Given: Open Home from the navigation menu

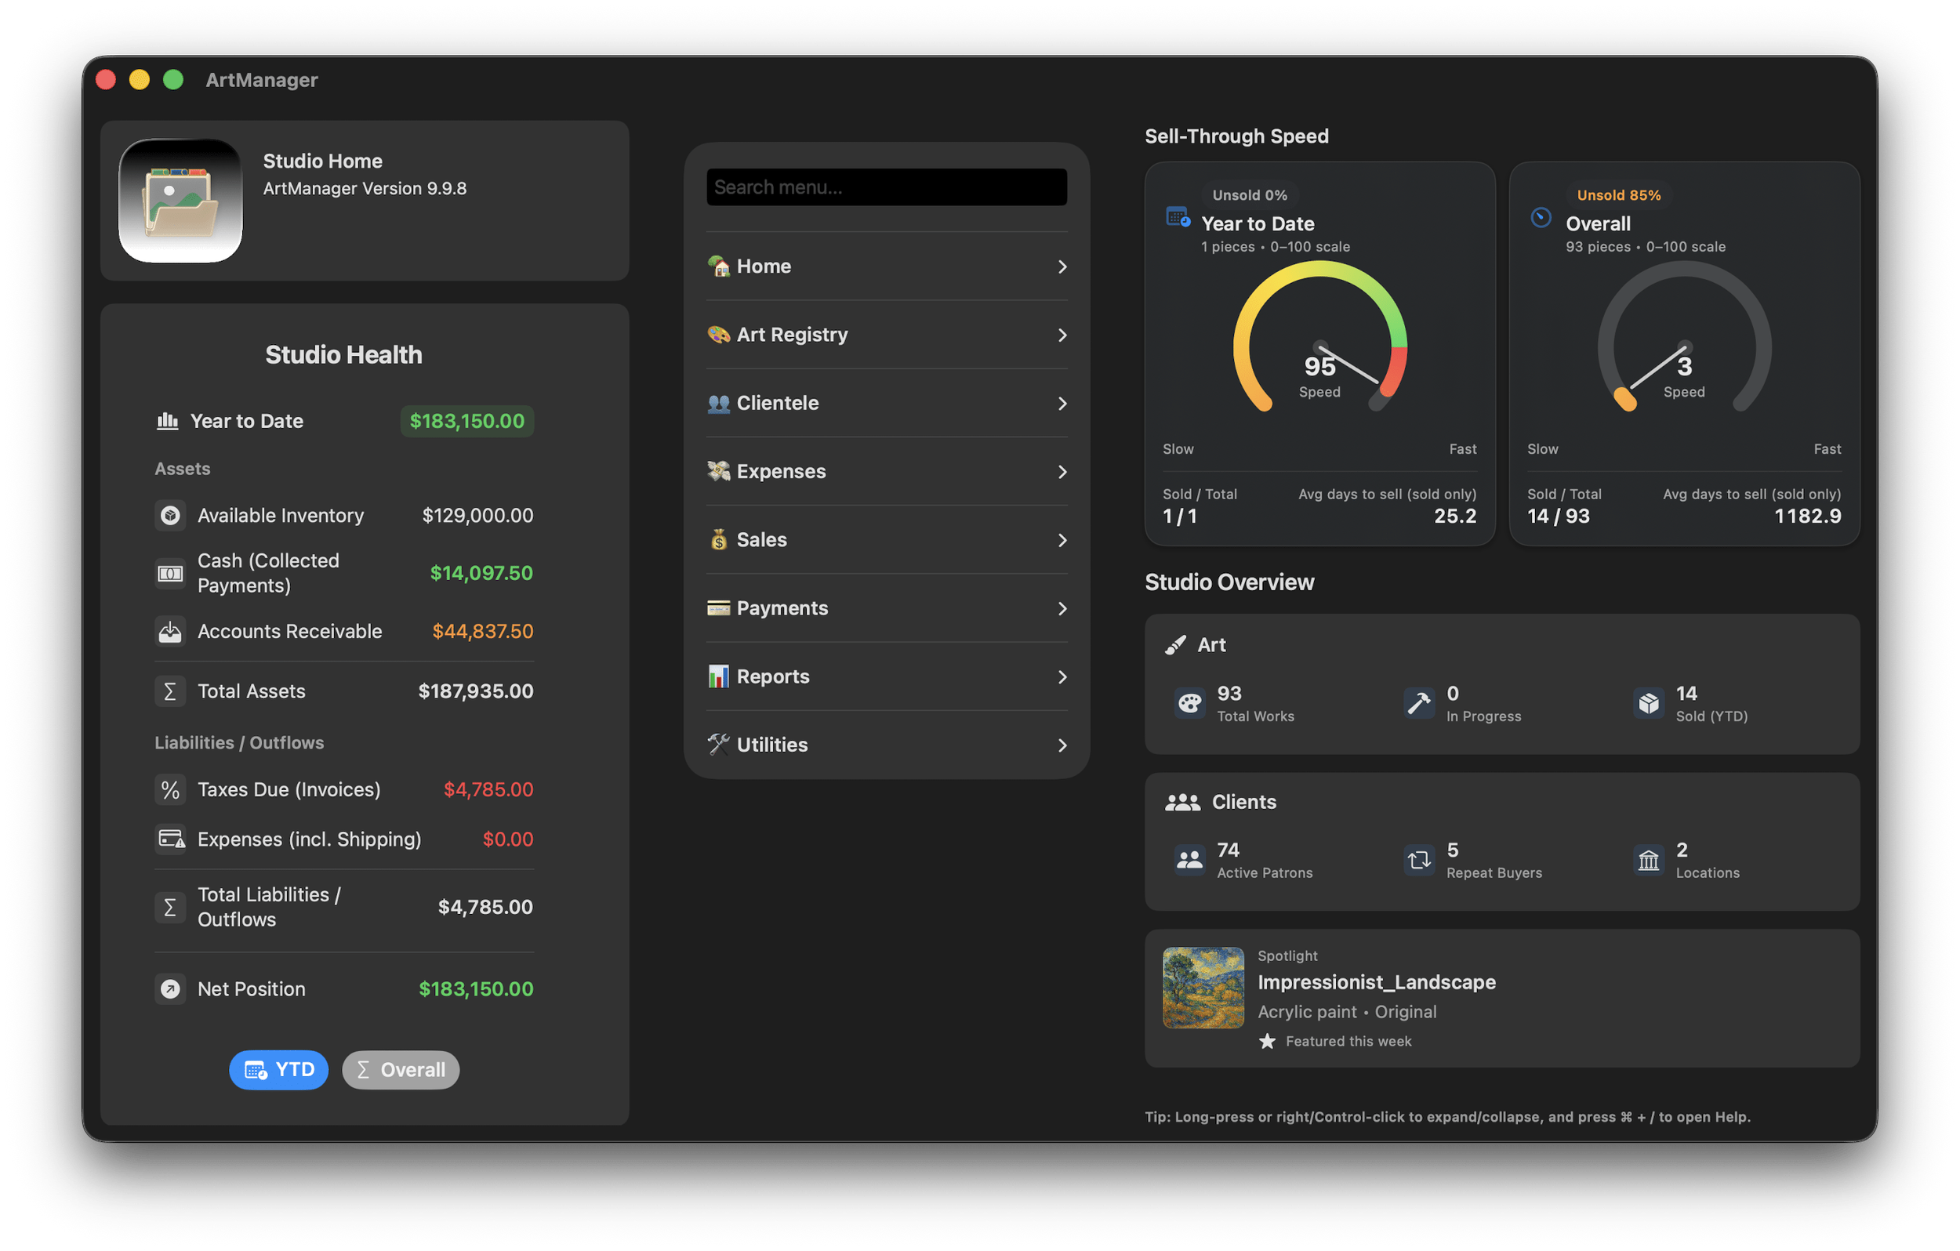Looking at the screenshot, I should [x=763, y=267].
